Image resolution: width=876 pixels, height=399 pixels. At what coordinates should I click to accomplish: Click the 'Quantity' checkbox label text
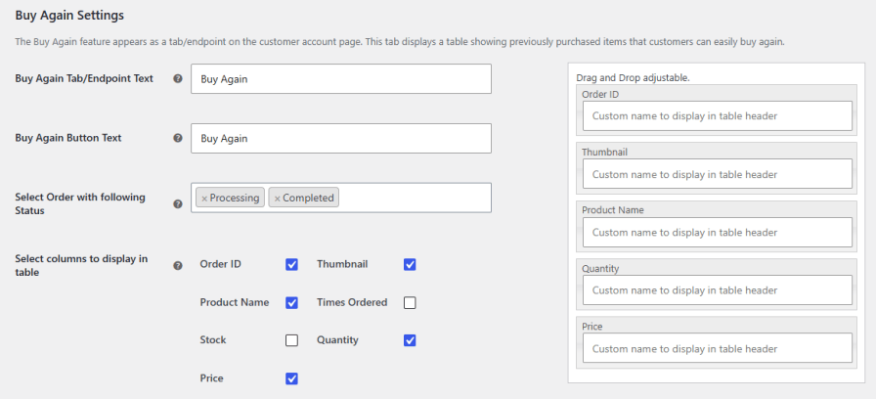(337, 339)
